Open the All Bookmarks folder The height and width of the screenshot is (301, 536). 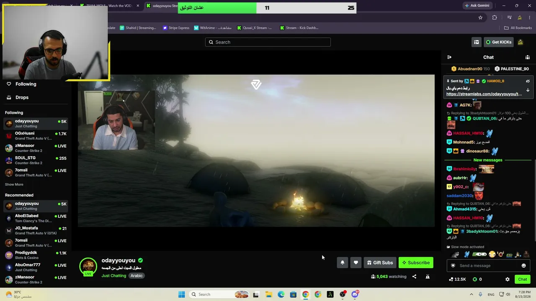(x=518, y=28)
